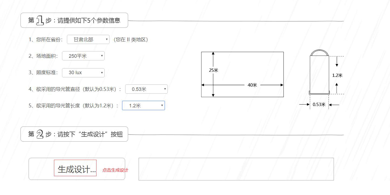The width and height of the screenshot is (390, 195).
Task: Click the stylized number 2 step icon
Action: point(40,134)
